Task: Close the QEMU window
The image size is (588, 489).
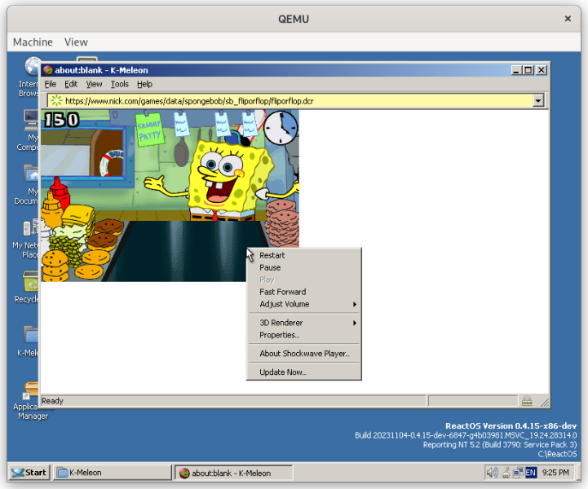Action: pyautogui.click(x=568, y=19)
